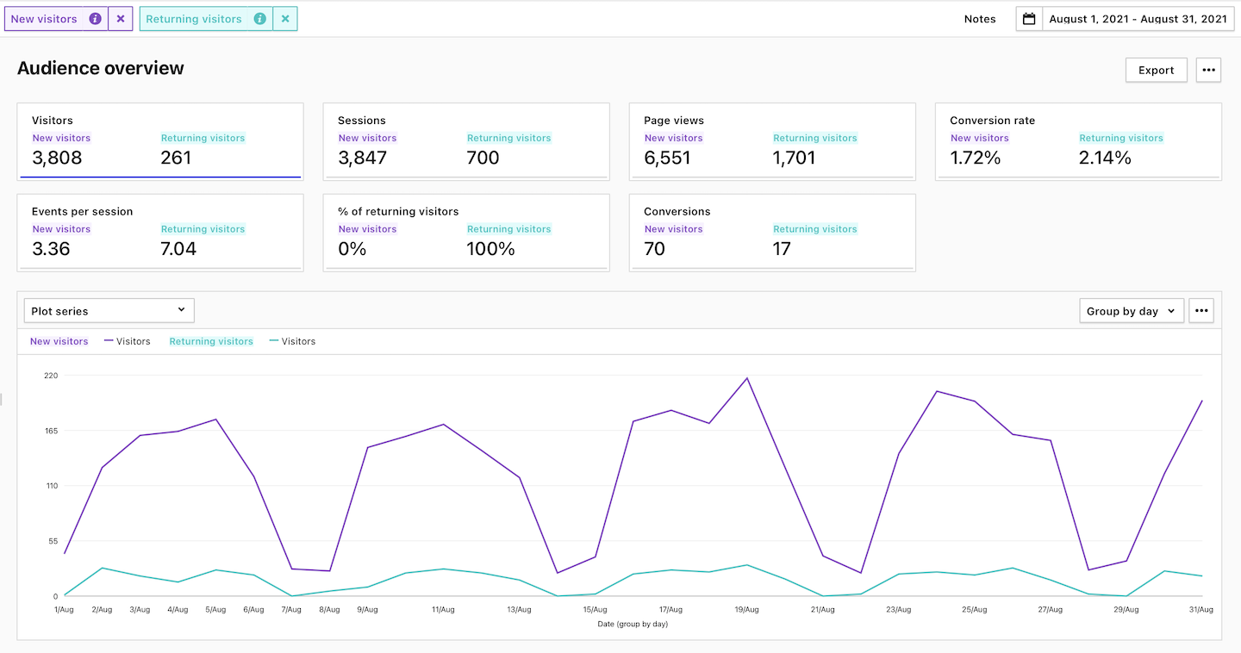Open the more options menu beside Export
Screen dimensions: 1241x653
click(x=1208, y=71)
